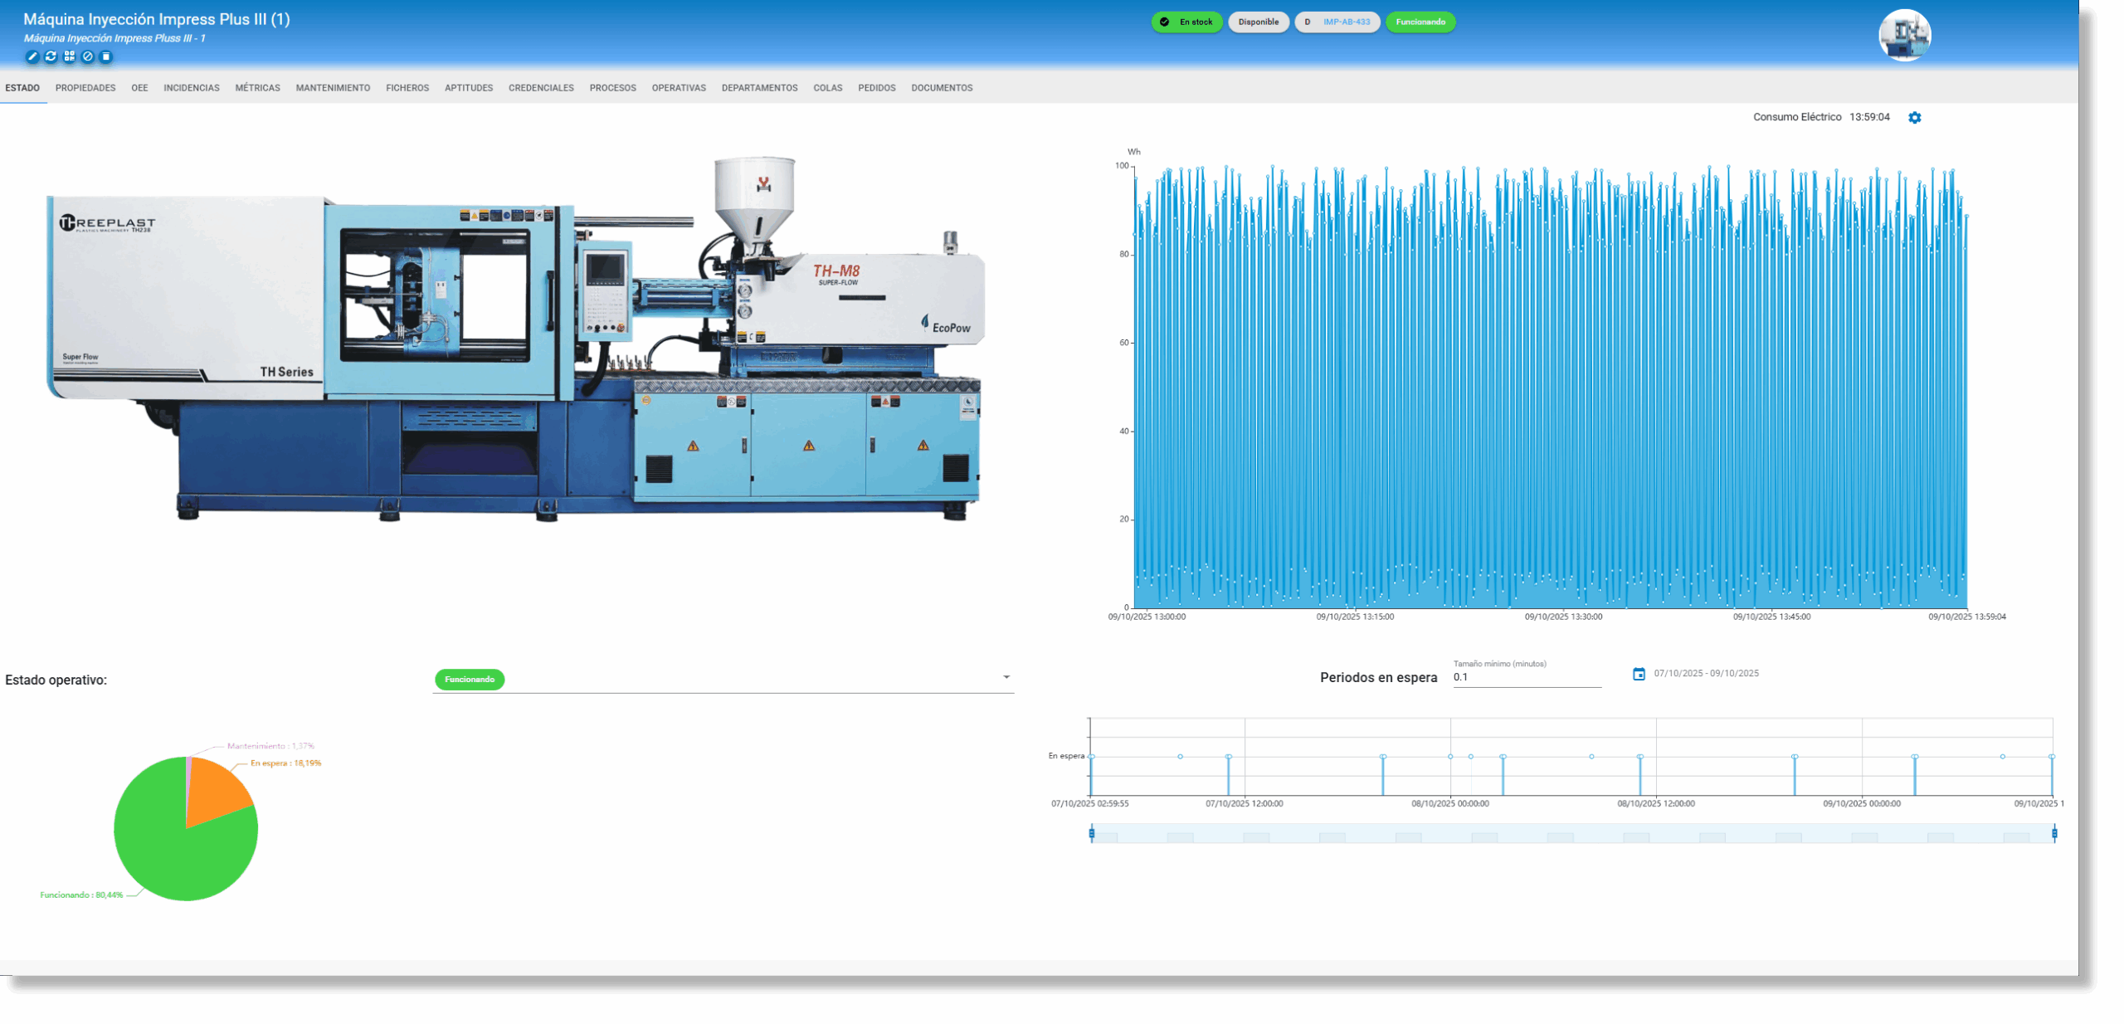Click the pencil edit icon
This screenshot has width=2124, height=1024.
(x=32, y=56)
